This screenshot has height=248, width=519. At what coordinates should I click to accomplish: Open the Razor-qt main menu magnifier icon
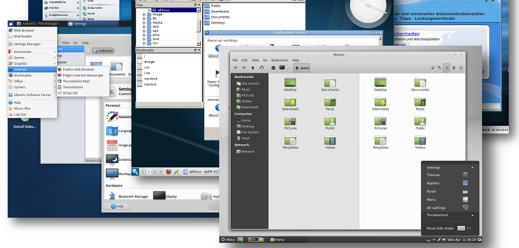[x=135, y=171]
